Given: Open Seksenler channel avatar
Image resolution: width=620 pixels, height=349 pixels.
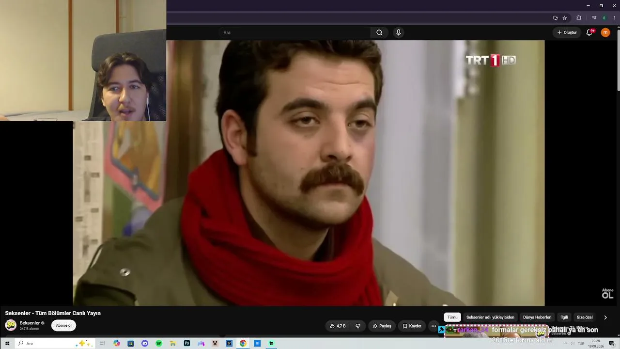Looking at the screenshot, I should (x=11, y=325).
